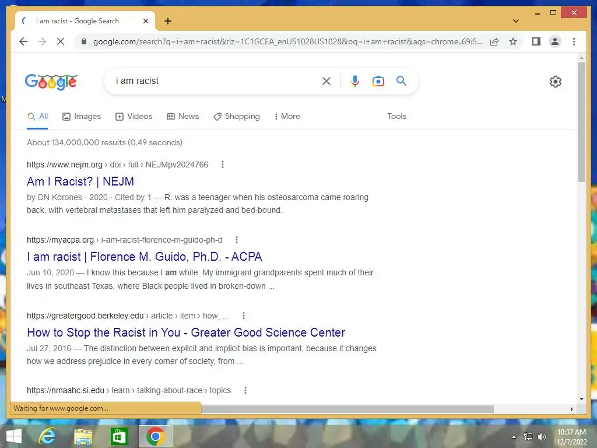Search by voice microphone icon
Image resolution: width=597 pixels, height=448 pixels.
[355, 80]
